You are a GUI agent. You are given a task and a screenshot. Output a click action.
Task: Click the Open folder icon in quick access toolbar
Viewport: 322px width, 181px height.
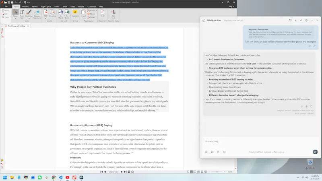6,2
